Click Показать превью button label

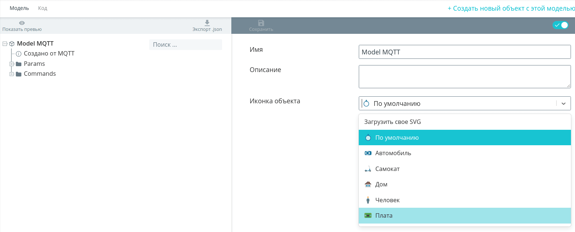[22, 29]
